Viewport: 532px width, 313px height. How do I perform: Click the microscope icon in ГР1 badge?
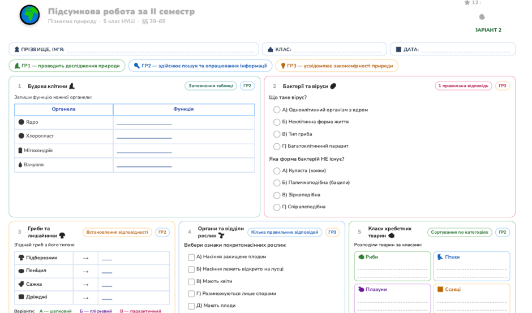coord(17,66)
